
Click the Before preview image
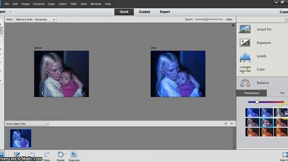click(x=62, y=74)
